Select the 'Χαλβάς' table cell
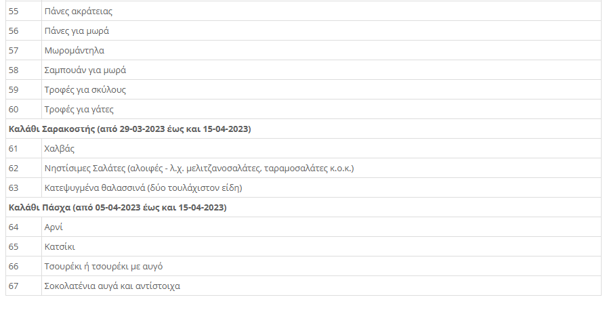The image size is (605, 312). [x=59, y=149]
